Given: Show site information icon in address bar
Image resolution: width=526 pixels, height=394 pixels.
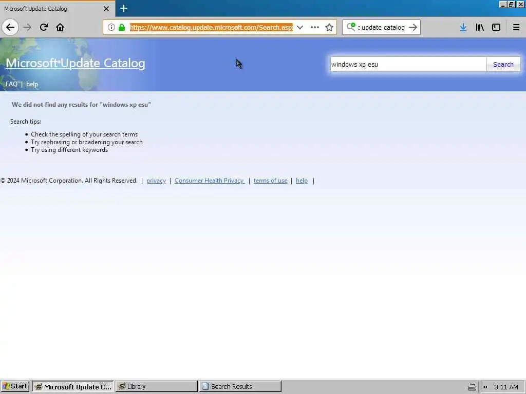Looking at the screenshot, I should [x=111, y=27].
